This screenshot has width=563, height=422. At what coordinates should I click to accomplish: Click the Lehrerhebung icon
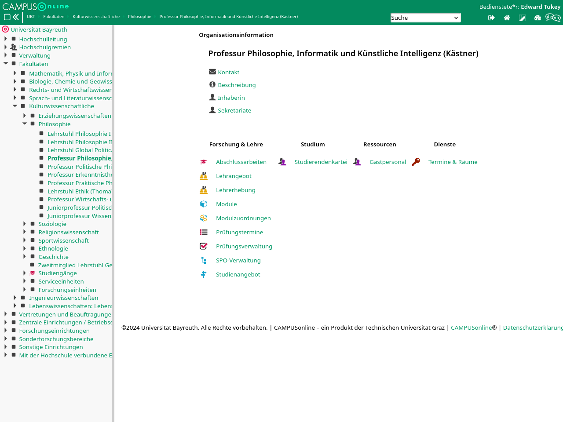(x=204, y=190)
